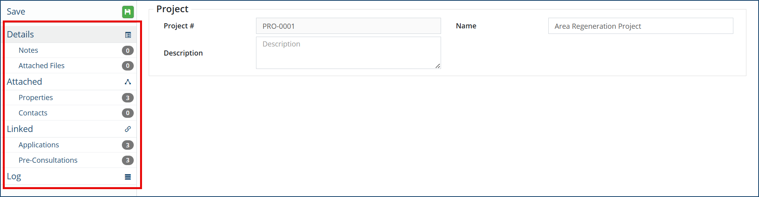Image resolution: width=759 pixels, height=197 pixels.
Task: Click the Notes count badge
Action: [x=127, y=50]
